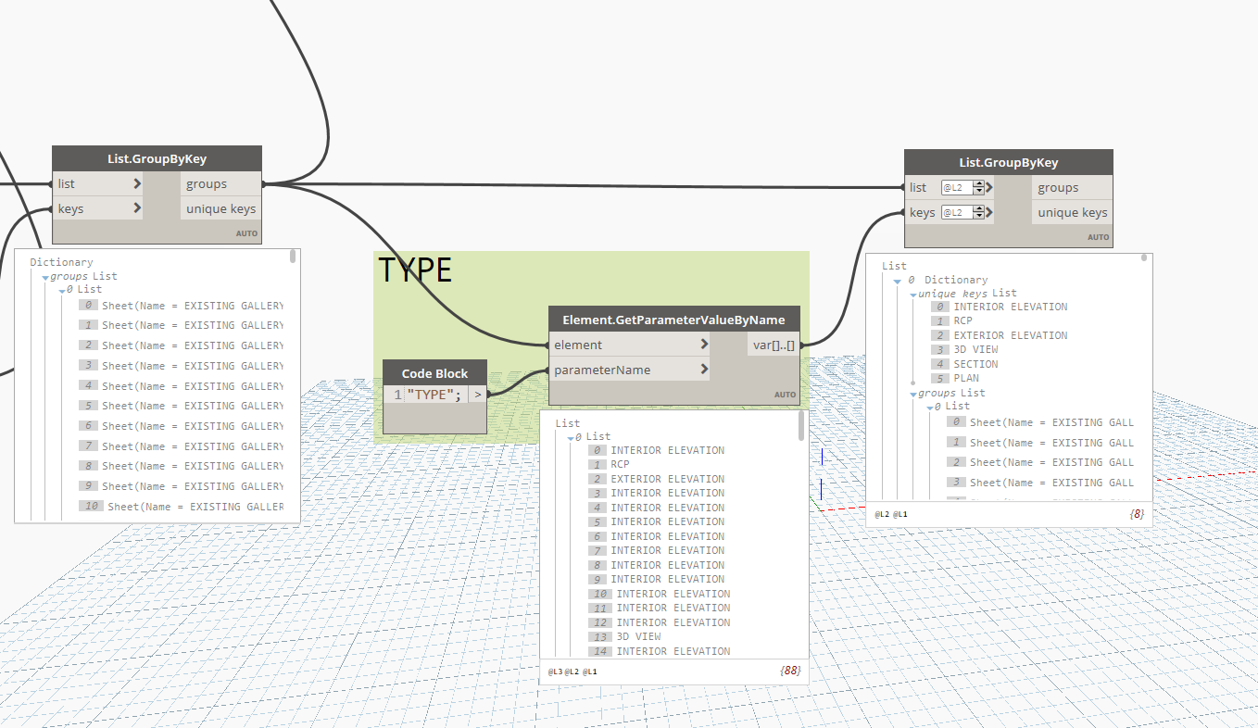
Task: Click the Code Block output port arrow
Action: pyautogui.click(x=478, y=395)
